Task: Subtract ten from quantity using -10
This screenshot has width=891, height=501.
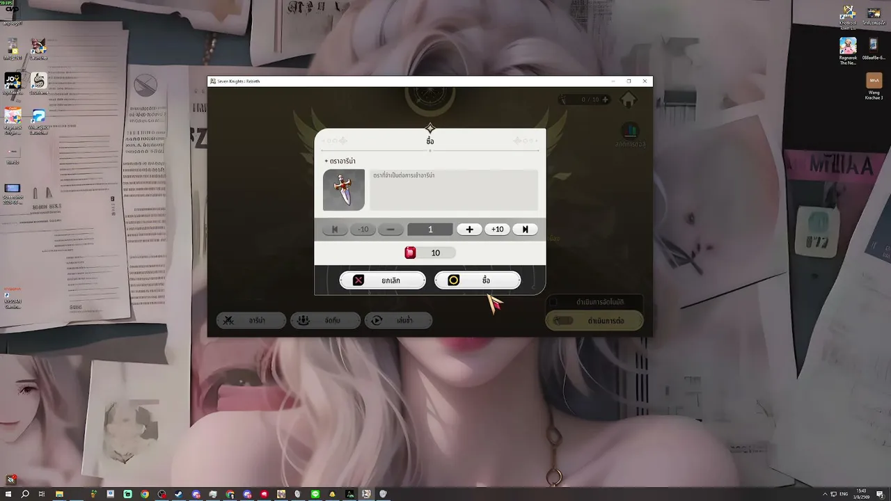Action: [363, 230]
